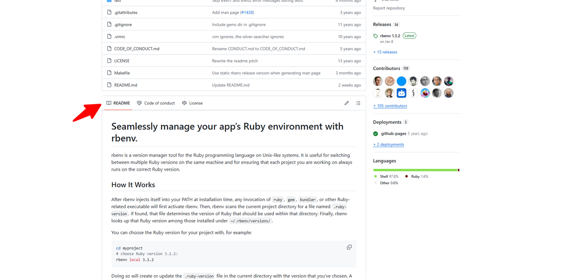Click the file icon beside CODE_OF_CONDUCT.md
The height and width of the screenshot is (279, 562).
[109, 49]
